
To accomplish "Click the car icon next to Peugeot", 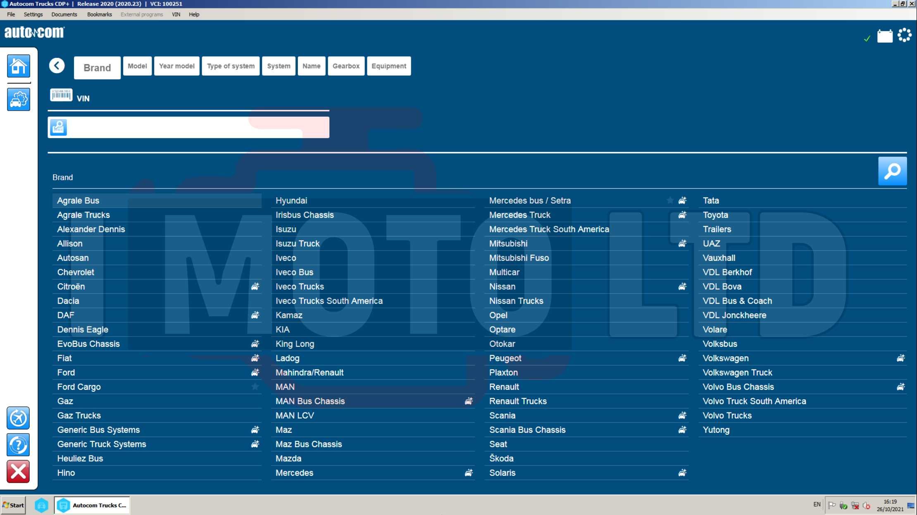I will pos(682,358).
